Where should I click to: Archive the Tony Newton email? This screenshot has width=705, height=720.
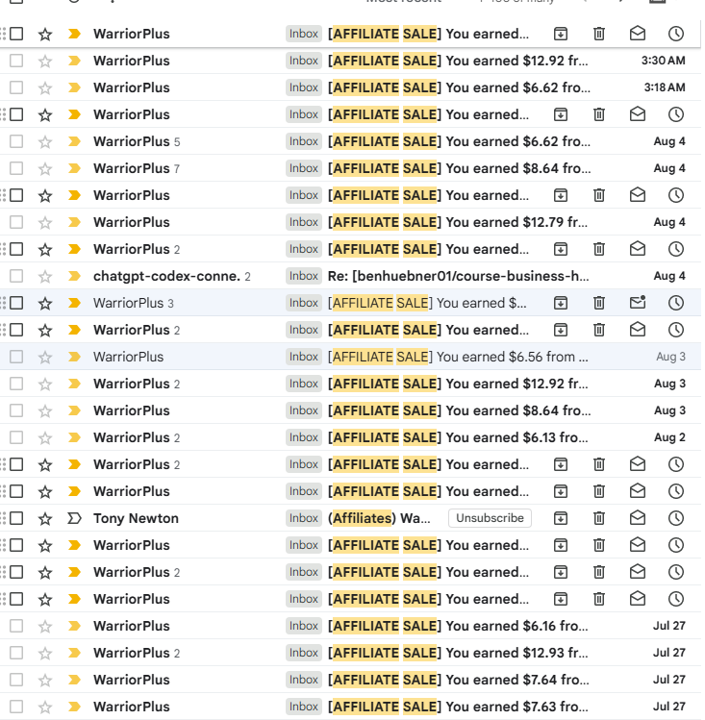[x=561, y=518]
